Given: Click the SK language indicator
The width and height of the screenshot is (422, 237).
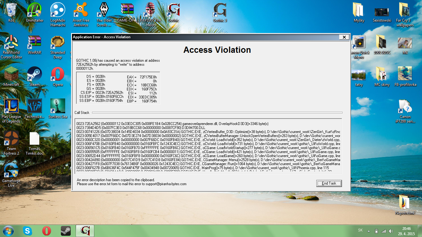Looking at the screenshot, I should coord(360,230).
